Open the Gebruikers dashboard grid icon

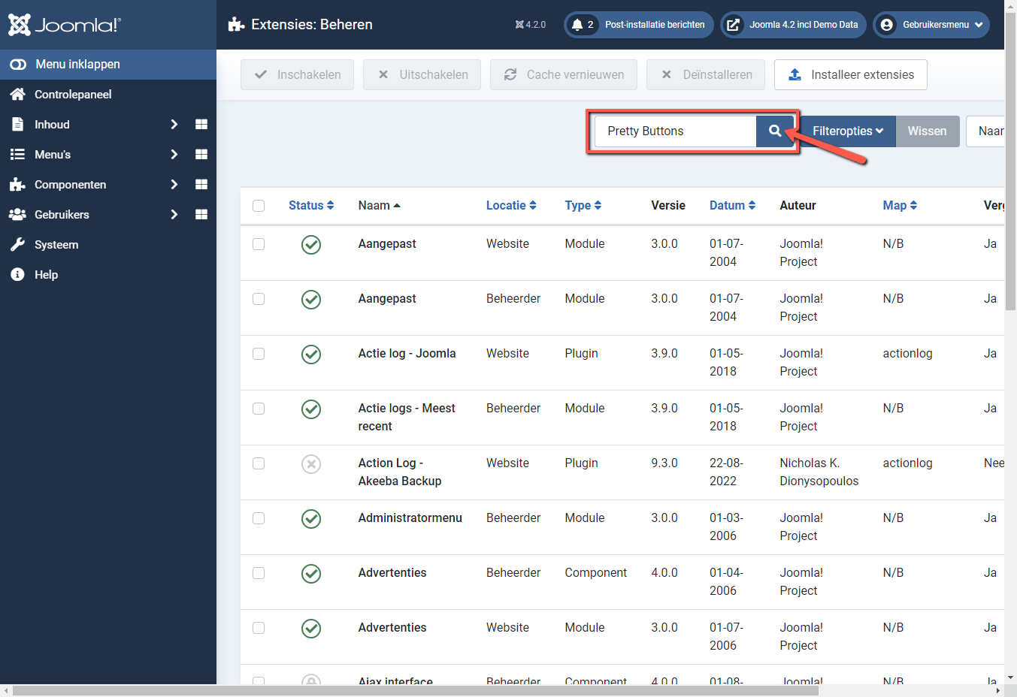pyautogui.click(x=201, y=214)
